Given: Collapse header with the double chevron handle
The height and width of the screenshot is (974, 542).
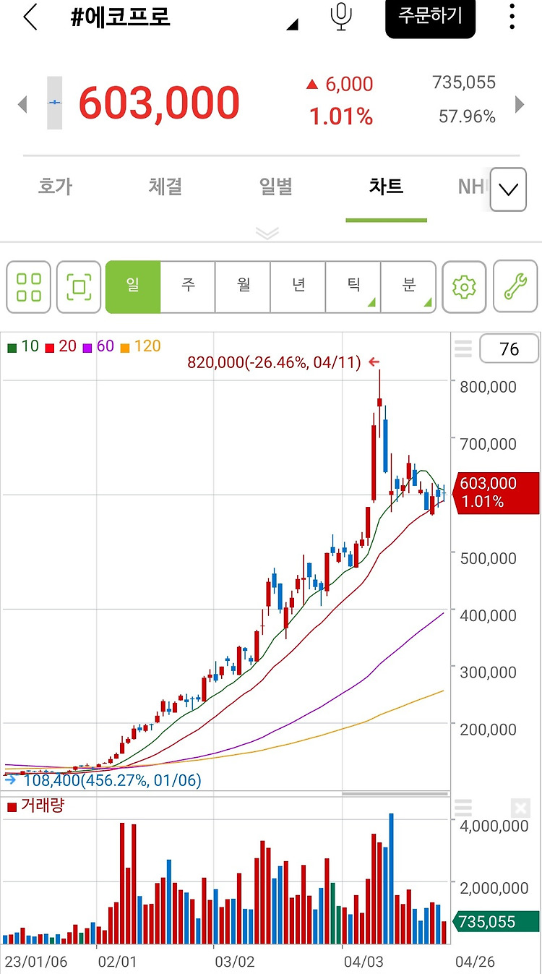Looking at the screenshot, I should [x=267, y=233].
